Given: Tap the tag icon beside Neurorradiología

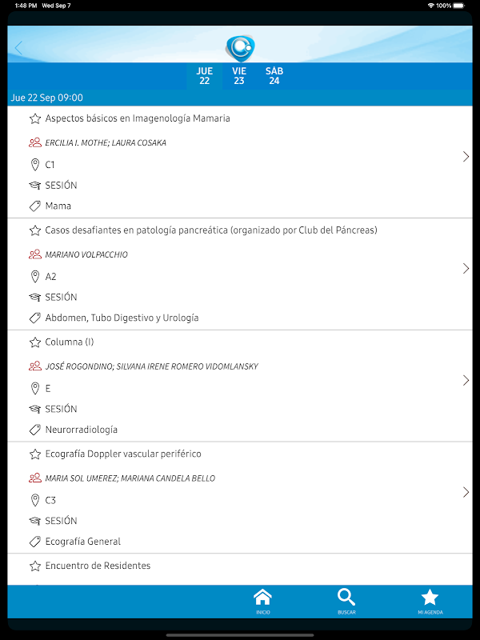Looking at the screenshot, I should (x=35, y=430).
